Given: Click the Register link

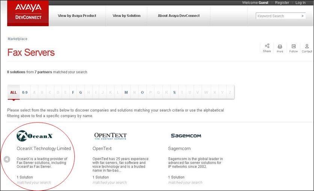Looking at the screenshot, I should click(x=282, y=3).
